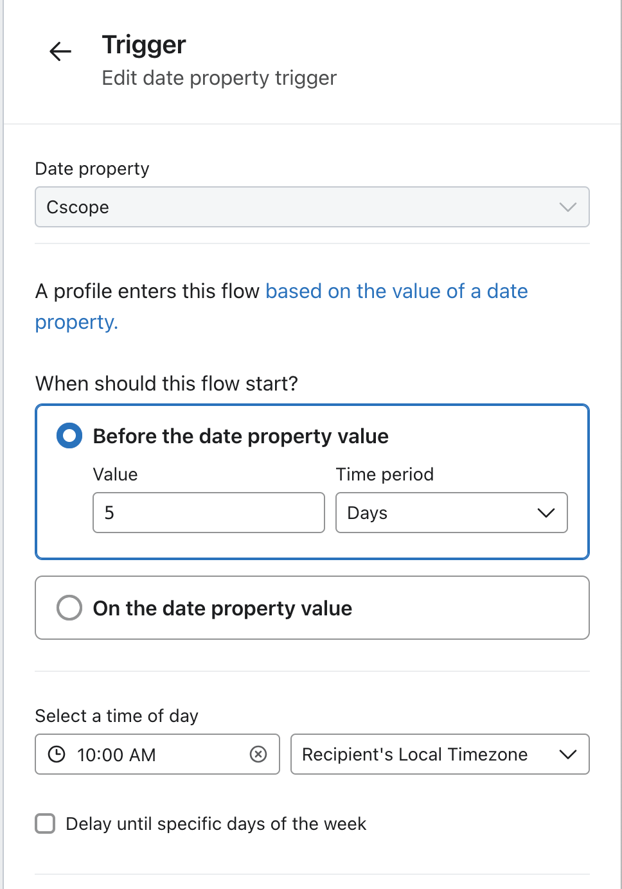Select On the date property value radio
622x889 pixels.
69,608
